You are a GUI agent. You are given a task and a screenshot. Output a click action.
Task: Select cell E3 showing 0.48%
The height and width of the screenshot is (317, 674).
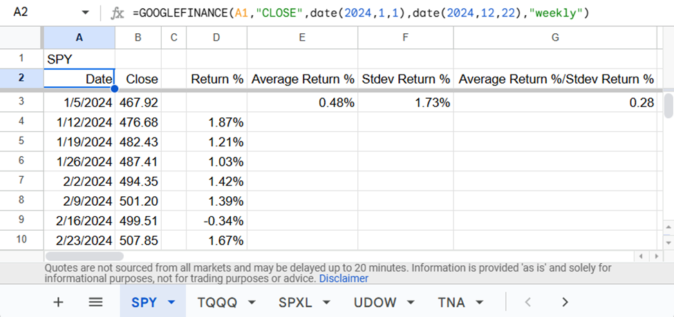[x=302, y=103]
